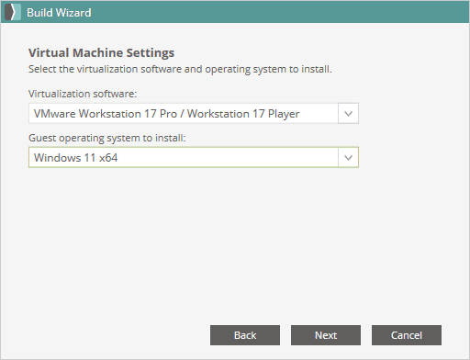Click the 'Virtualization software:' label
Screen dimensions: 470x360
(x=83, y=94)
